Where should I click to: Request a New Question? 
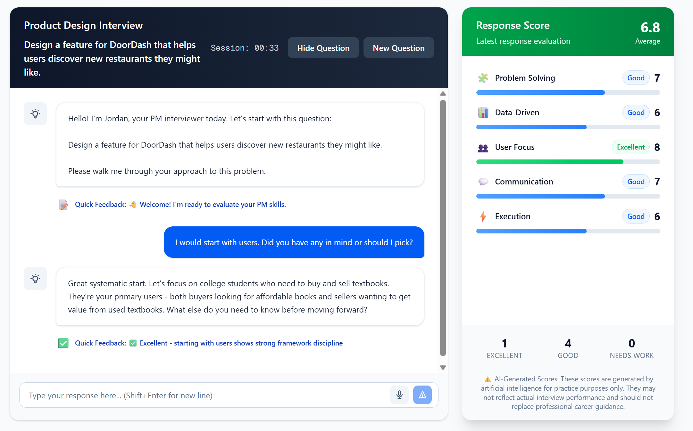point(398,47)
